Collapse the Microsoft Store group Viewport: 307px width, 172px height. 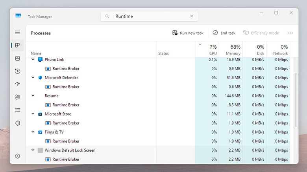pyautogui.click(x=33, y=114)
